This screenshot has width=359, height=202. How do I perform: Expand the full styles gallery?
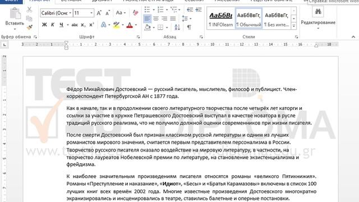tap(294, 26)
